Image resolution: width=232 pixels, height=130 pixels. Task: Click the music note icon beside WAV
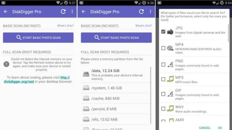pyautogui.click(x=170, y=109)
